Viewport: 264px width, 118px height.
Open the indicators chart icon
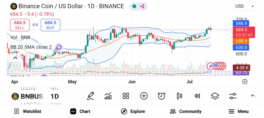pyautogui.click(x=108, y=96)
